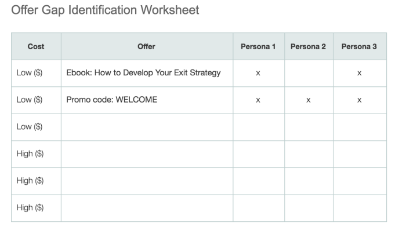This screenshot has height=241, width=406.
Task: Select the first Low ($) cost cell
Action: tap(36, 74)
